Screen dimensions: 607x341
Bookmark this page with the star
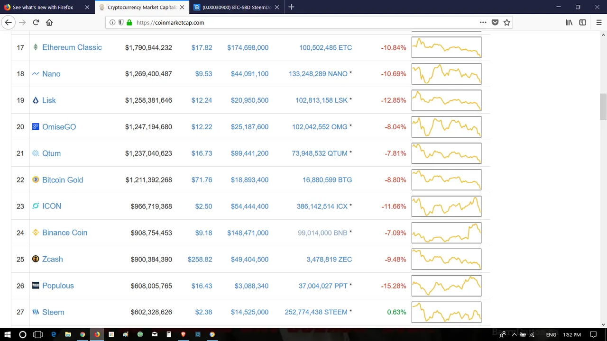coord(507,22)
